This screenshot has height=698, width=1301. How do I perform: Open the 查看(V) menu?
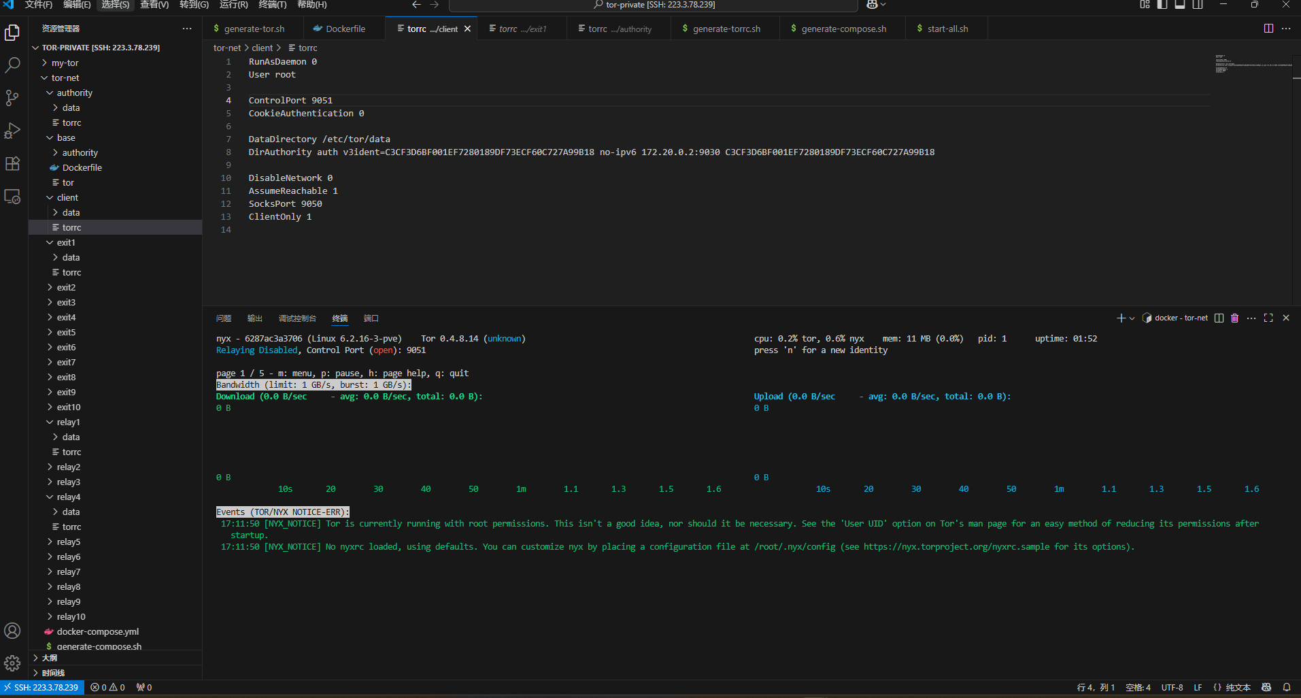point(154,5)
